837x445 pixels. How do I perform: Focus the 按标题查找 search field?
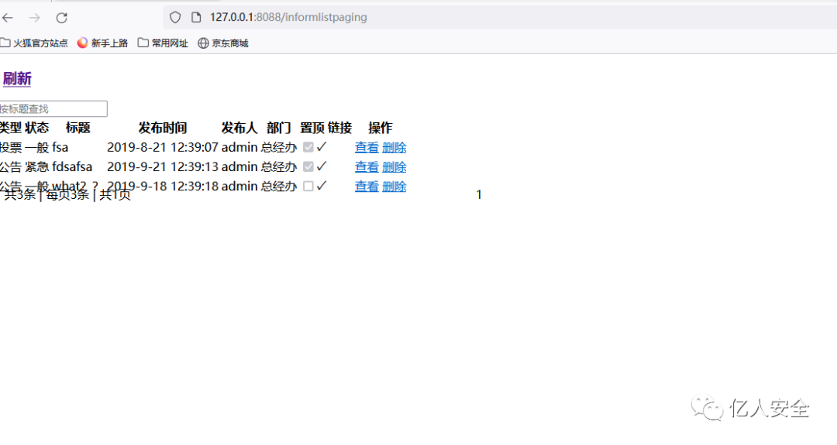[x=53, y=108]
